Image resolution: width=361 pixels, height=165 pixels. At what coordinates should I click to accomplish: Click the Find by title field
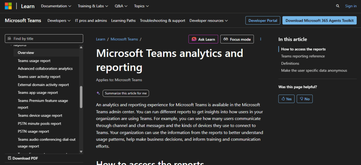point(44,39)
